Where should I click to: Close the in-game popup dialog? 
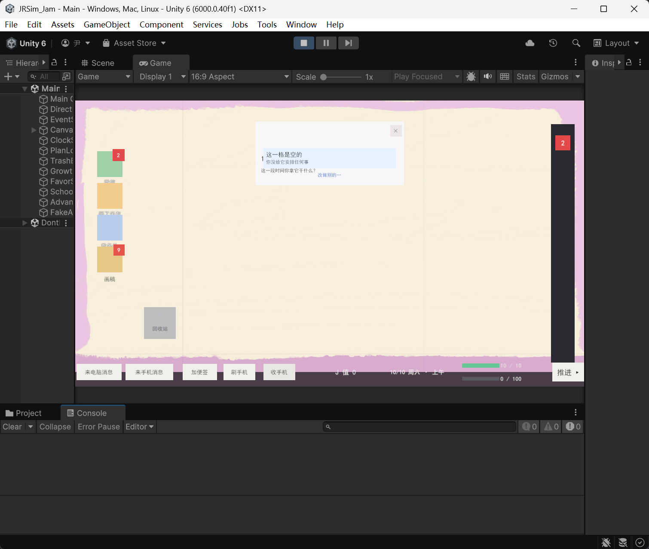click(x=396, y=131)
